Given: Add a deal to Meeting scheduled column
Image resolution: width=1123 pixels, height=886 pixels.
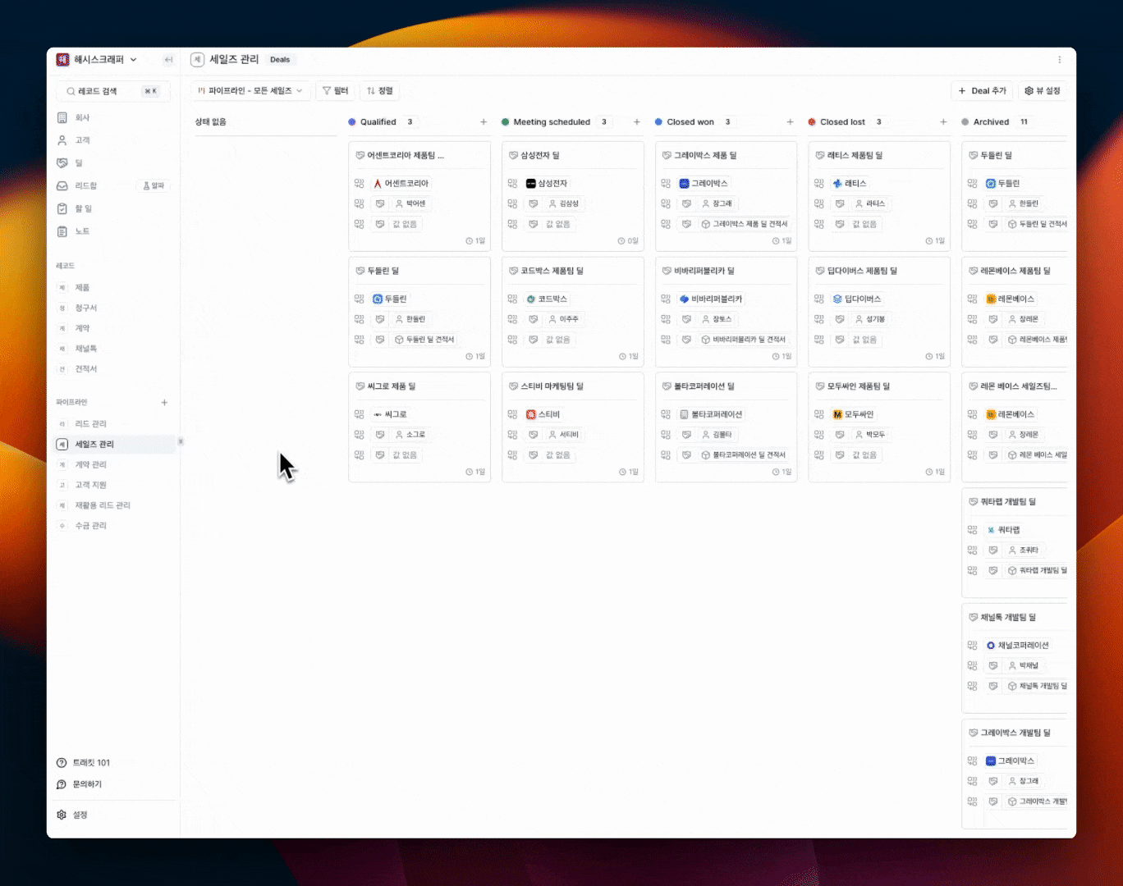Looking at the screenshot, I should pos(637,122).
